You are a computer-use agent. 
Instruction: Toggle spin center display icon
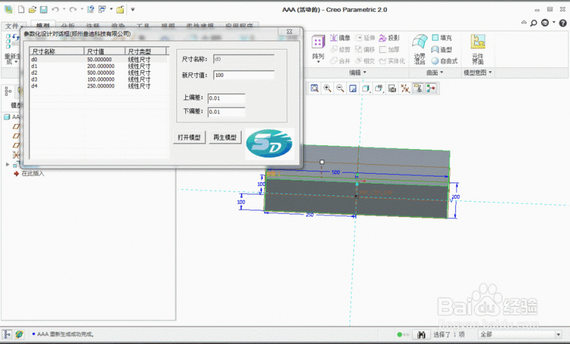tap(431, 88)
